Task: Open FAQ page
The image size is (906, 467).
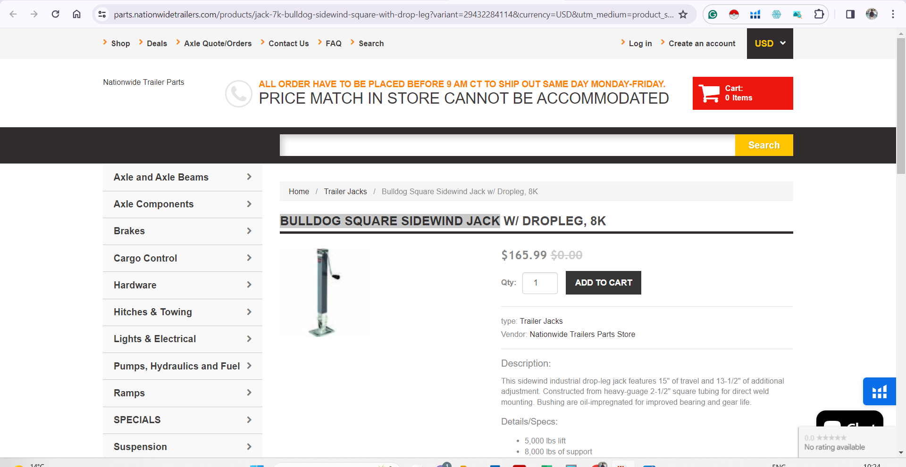Action: [334, 43]
